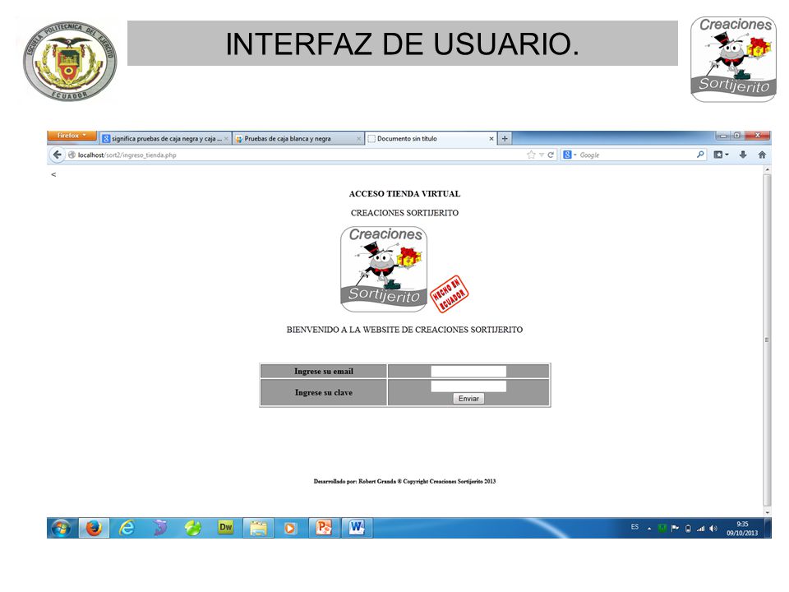The height and width of the screenshot is (592, 789).
Task: Open a new tab with plus button
Action: point(505,138)
